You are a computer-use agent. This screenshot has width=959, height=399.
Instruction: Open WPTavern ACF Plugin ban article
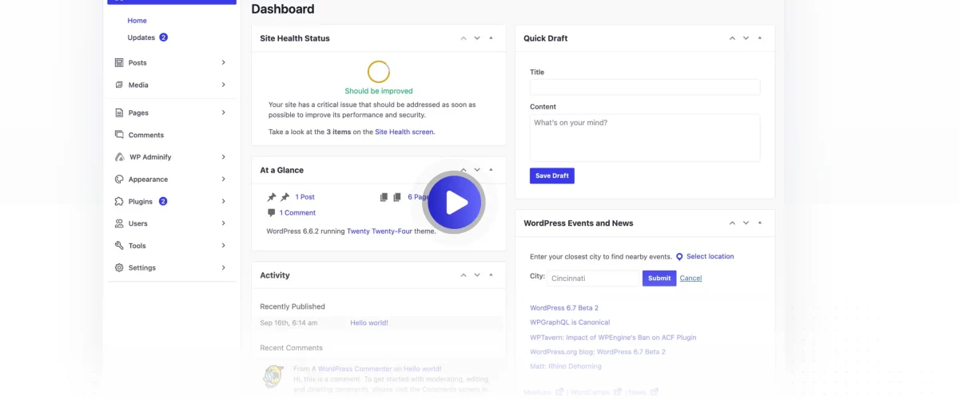click(x=613, y=338)
